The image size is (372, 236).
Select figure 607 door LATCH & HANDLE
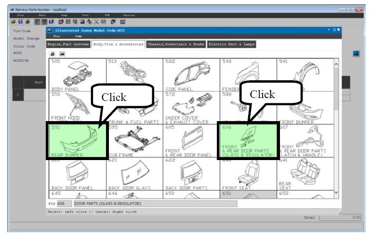pyautogui.click(x=306, y=141)
